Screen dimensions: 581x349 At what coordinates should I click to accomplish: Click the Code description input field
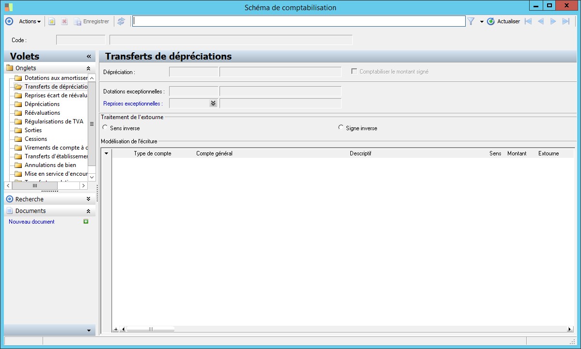[231, 40]
